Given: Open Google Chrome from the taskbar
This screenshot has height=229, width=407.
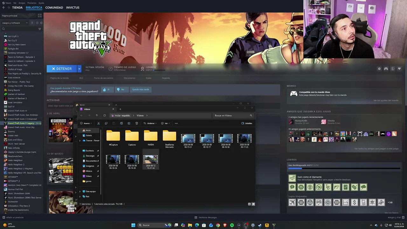Looking at the screenshot, I should tap(218, 225).
